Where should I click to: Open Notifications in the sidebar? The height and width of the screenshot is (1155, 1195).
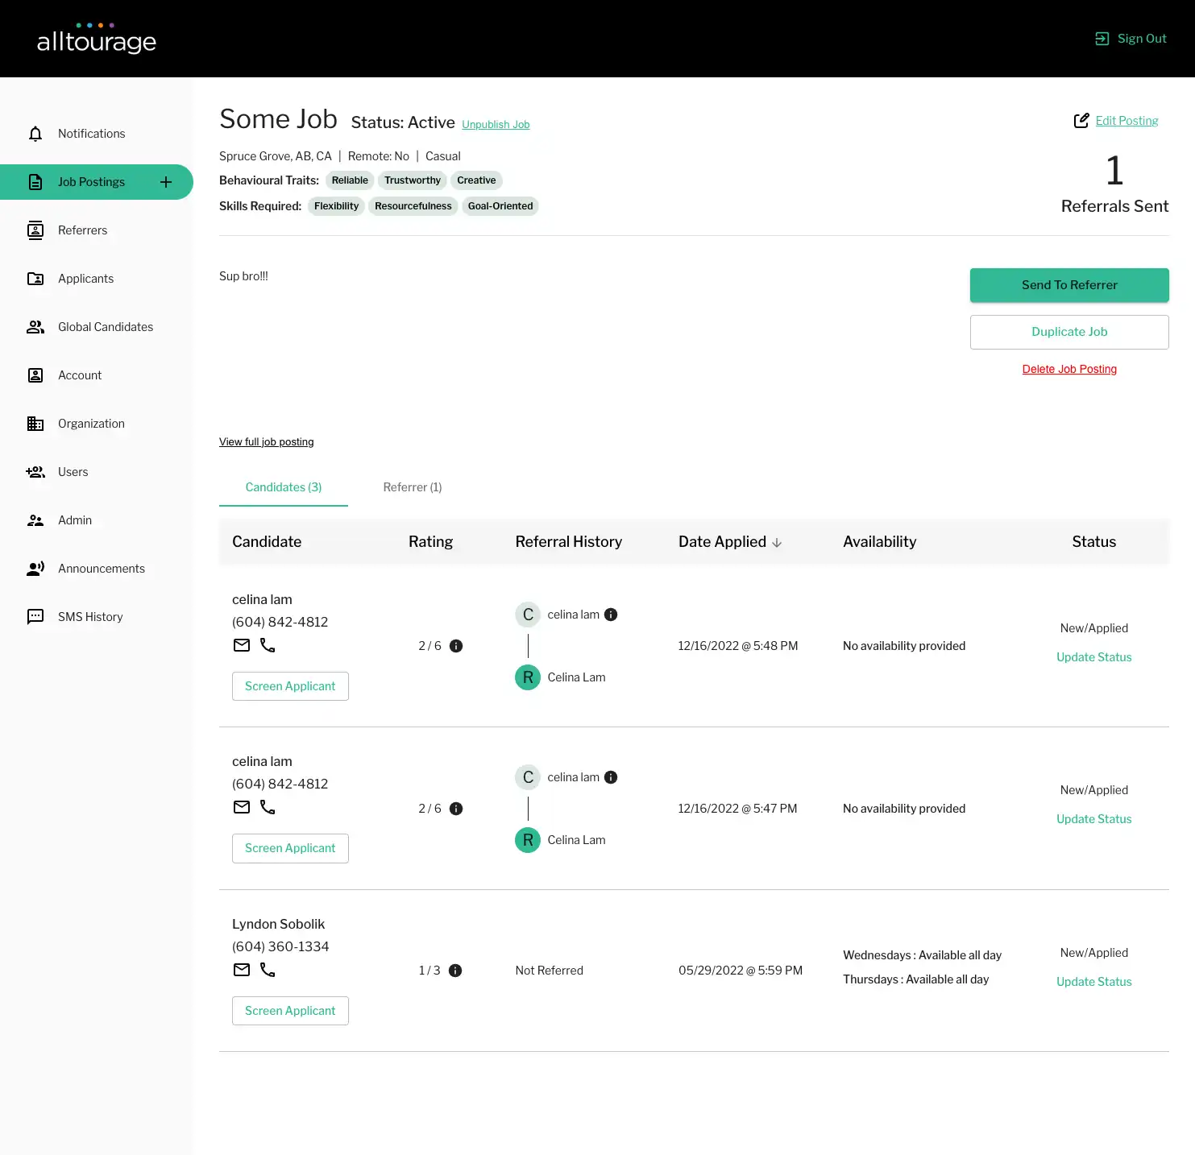[92, 134]
